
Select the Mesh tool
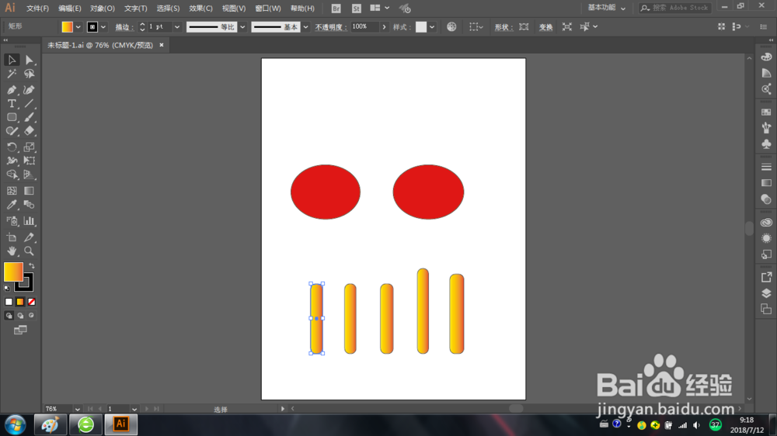(x=12, y=191)
